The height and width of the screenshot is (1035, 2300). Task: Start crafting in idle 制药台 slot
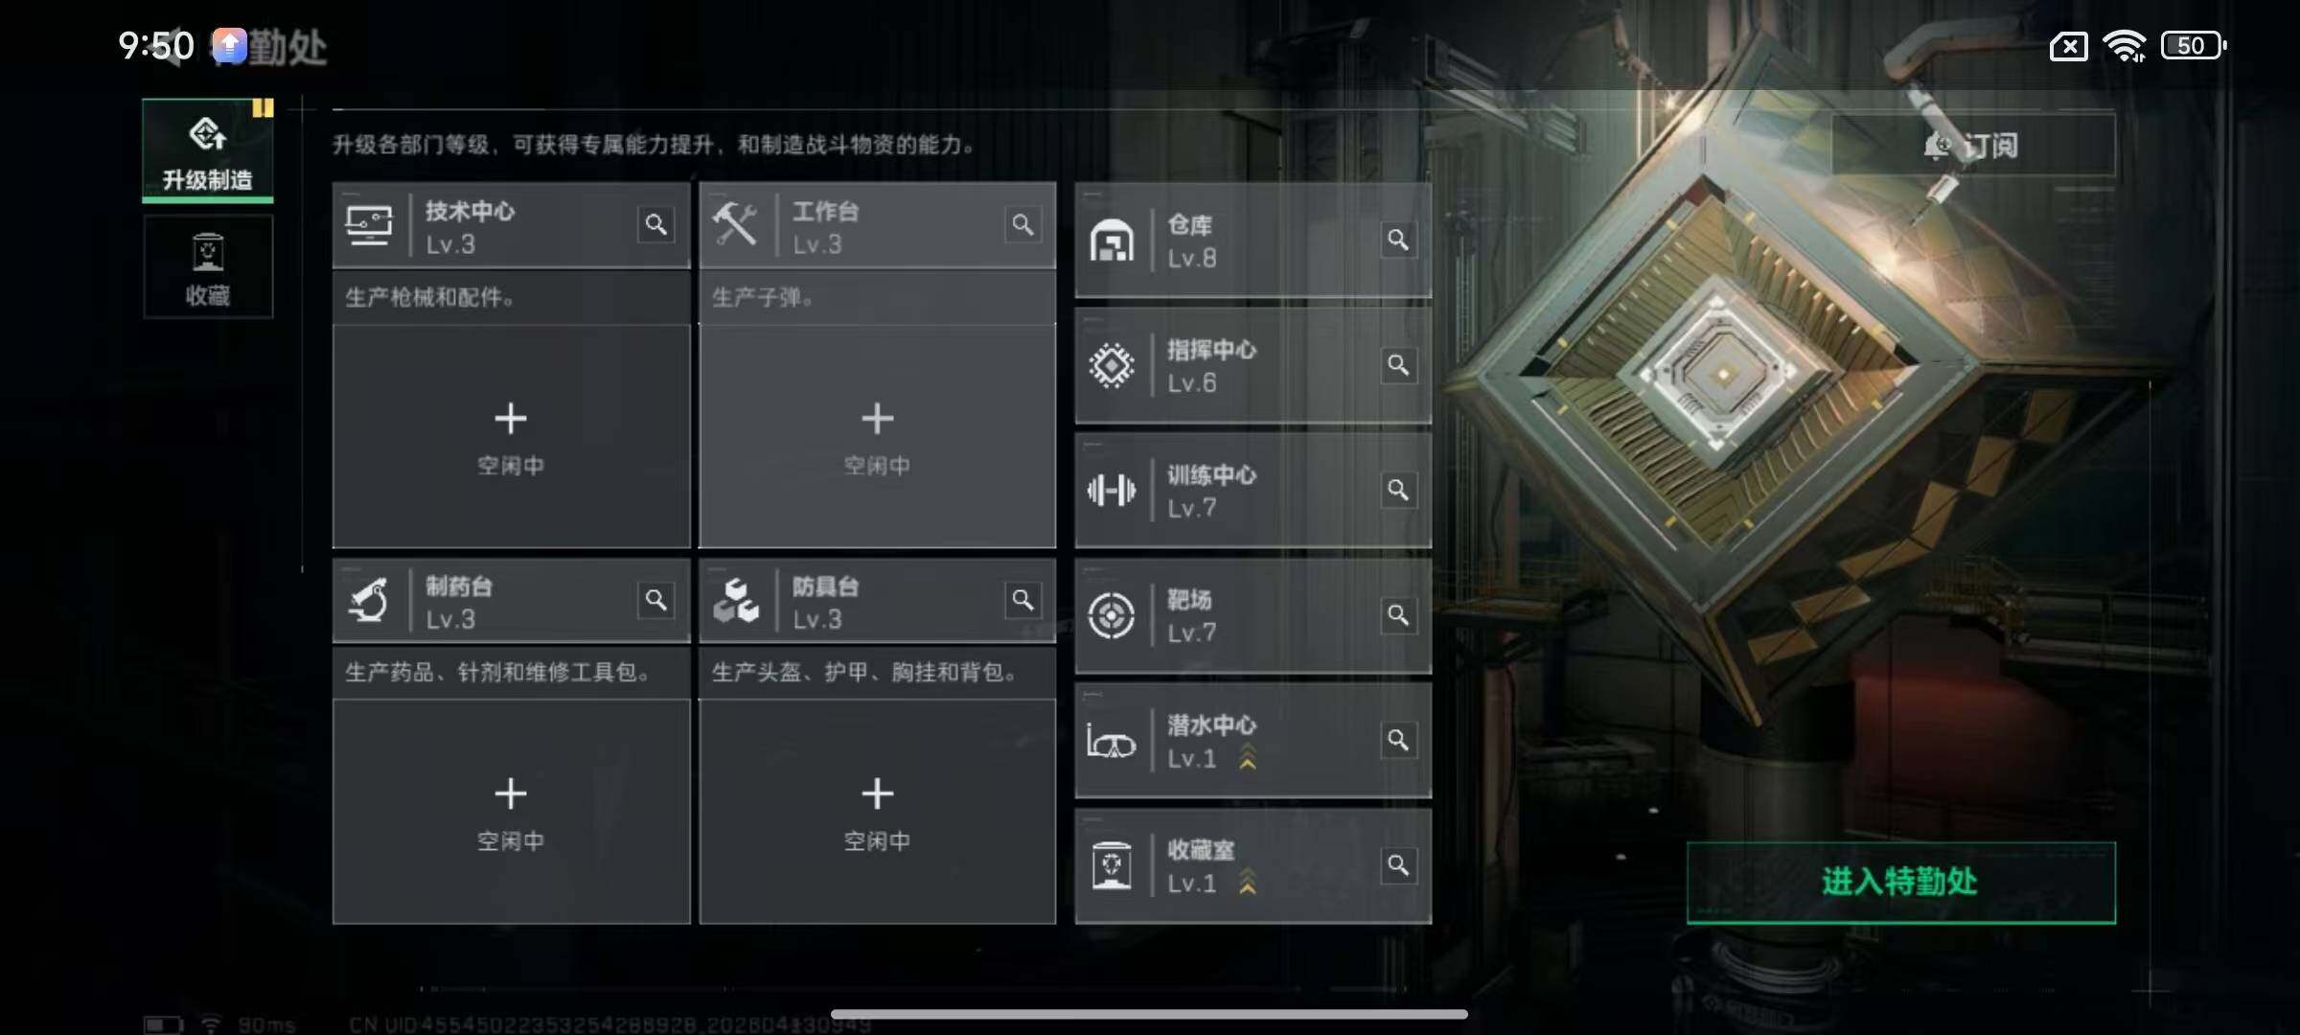click(x=511, y=812)
